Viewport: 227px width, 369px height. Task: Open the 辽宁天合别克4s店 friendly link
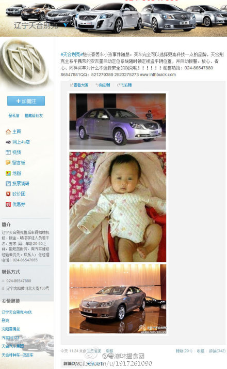(17, 312)
